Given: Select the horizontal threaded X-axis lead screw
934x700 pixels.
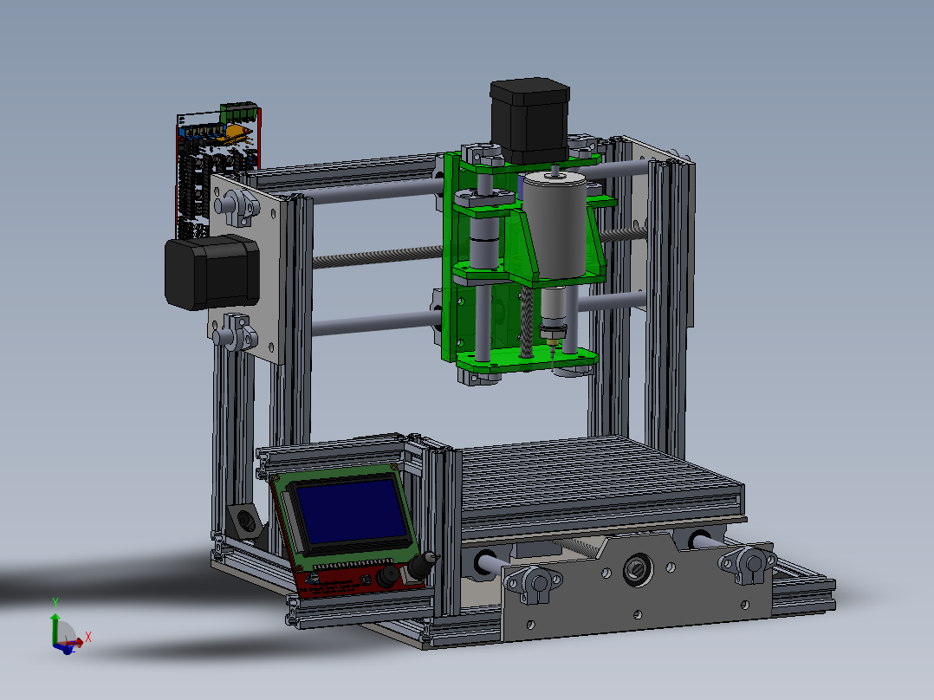Looking at the screenshot, I should click(x=379, y=256).
